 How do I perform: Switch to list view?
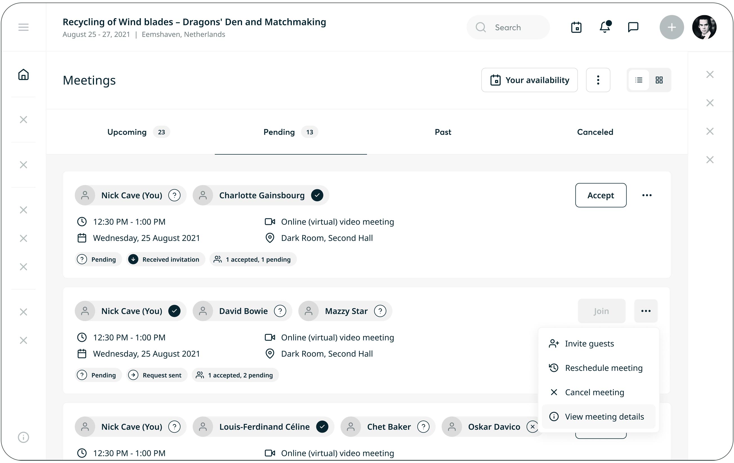(x=639, y=80)
